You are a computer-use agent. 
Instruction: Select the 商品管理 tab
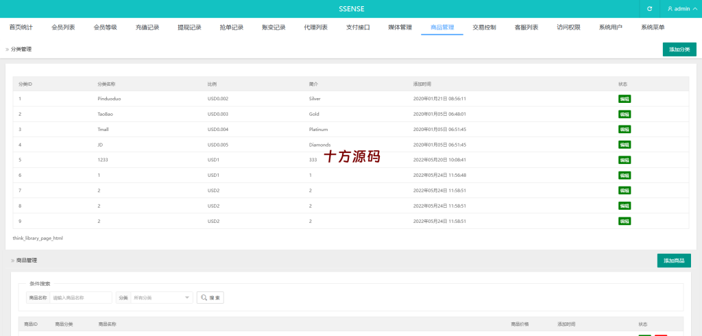tap(442, 27)
